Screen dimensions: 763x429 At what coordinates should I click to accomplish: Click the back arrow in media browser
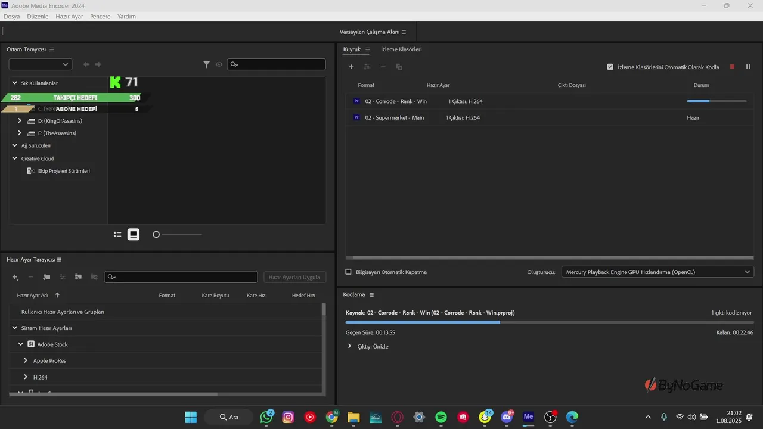[x=86, y=64]
